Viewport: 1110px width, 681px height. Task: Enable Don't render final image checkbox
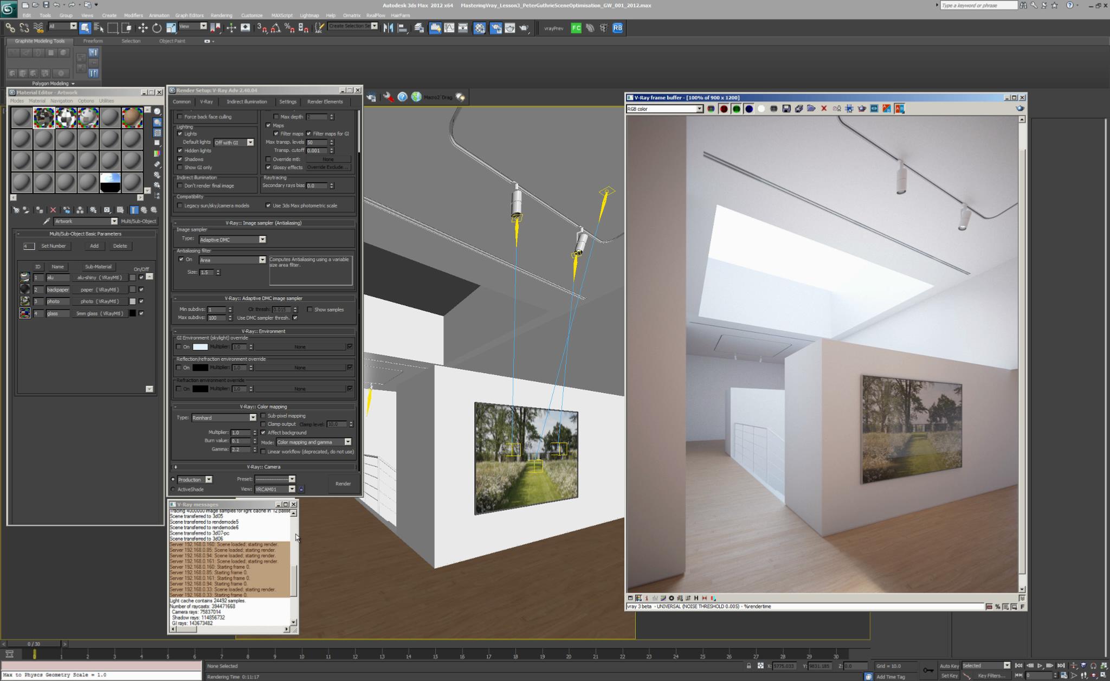pyautogui.click(x=180, y=186)
